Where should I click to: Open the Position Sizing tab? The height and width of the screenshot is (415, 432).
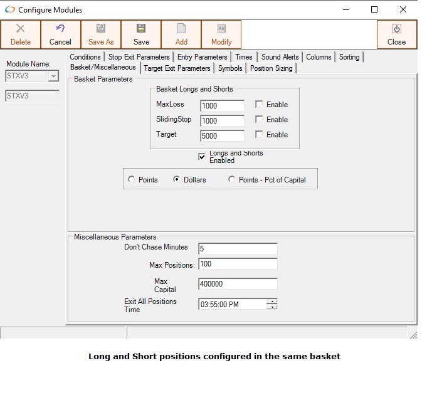[271, 68]
